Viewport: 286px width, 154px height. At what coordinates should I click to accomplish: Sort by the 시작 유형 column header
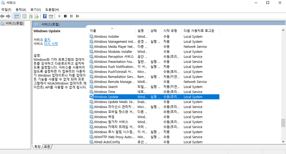[x=172, y=31]
